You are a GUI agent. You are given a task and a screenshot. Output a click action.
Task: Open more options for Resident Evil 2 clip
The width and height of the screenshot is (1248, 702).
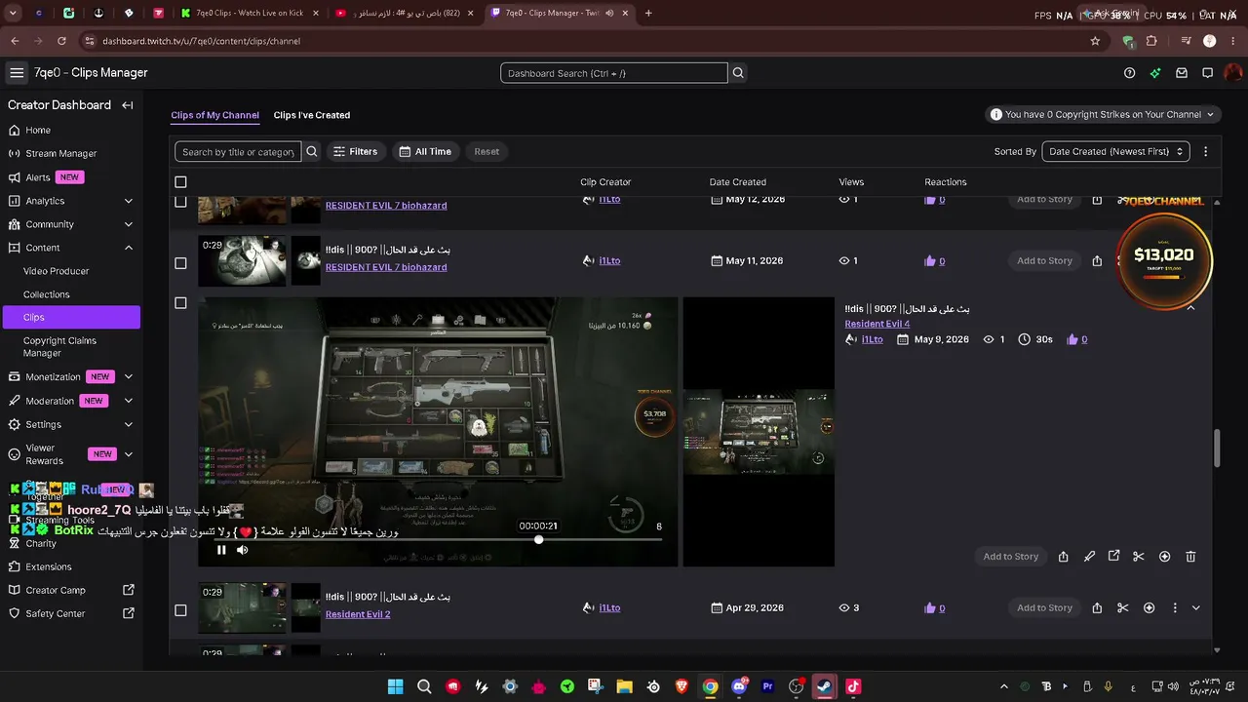(x=1175, y=608)
